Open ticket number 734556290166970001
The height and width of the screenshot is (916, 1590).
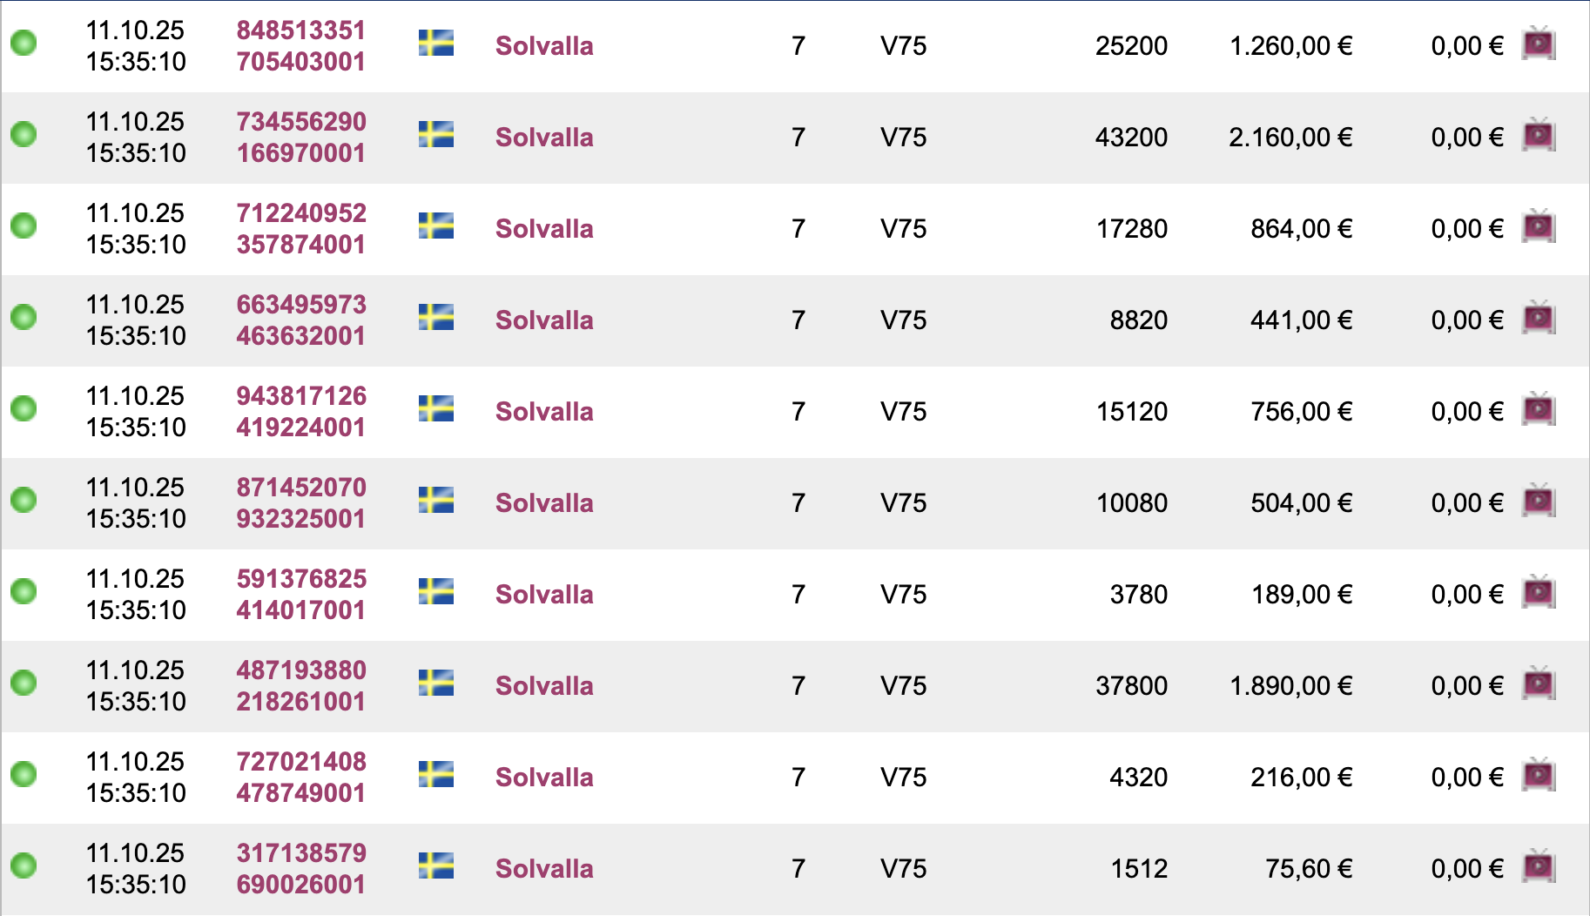coord(301,138)
